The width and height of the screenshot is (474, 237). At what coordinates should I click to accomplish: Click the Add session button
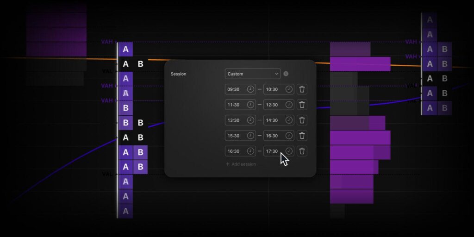pyautogui.click(x=241, y=164)
